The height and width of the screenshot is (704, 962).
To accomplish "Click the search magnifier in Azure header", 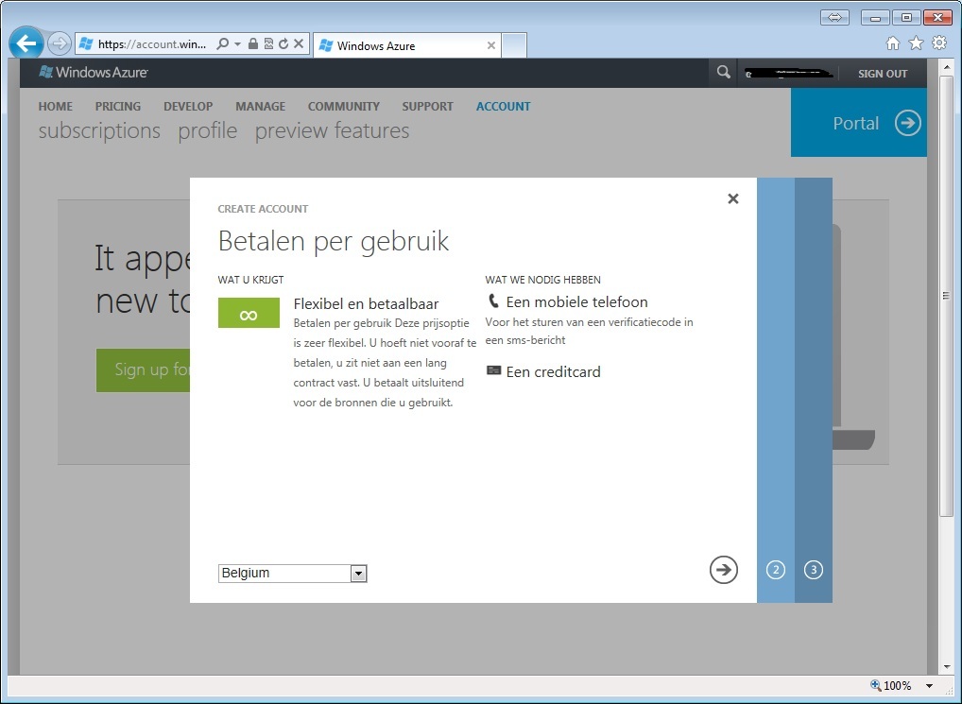I will 723,73.
